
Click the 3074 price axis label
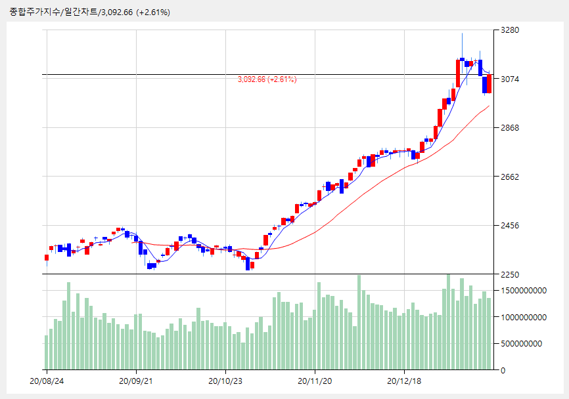[x=510, y=79]
